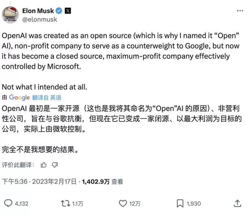Rate the translation with thumbs up
247x215 pixels.
coord(44,165)
